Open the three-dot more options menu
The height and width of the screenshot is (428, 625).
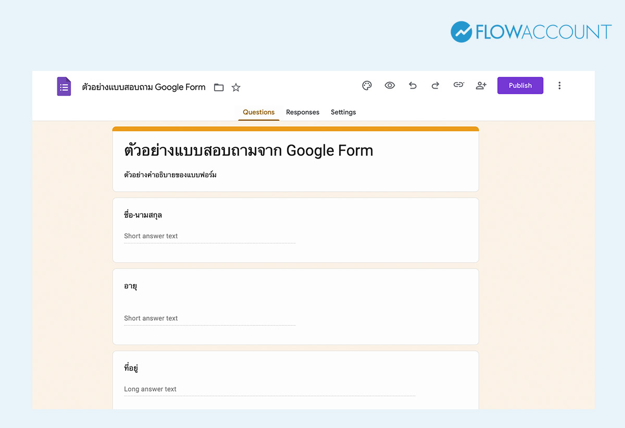coord(559,85)
